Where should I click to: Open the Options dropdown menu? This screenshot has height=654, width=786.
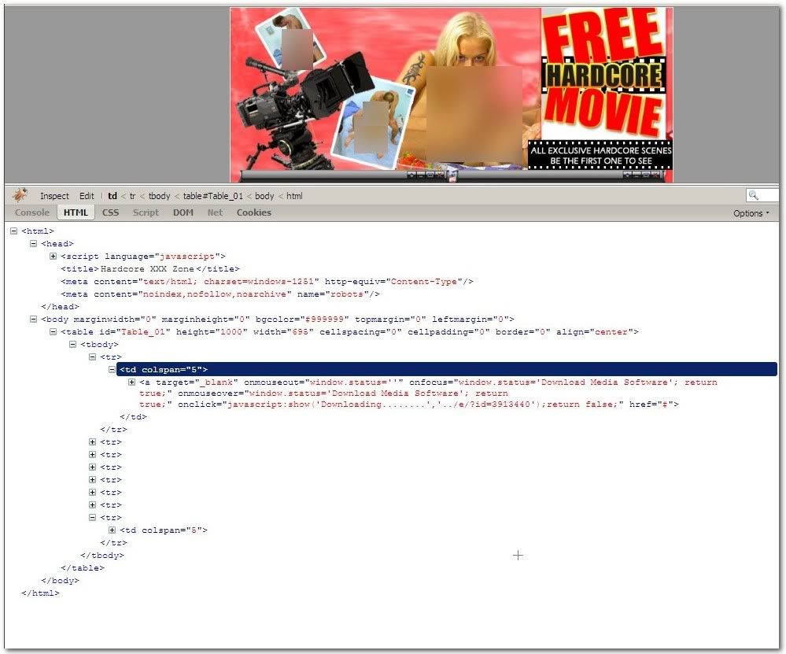coord(751,213)
